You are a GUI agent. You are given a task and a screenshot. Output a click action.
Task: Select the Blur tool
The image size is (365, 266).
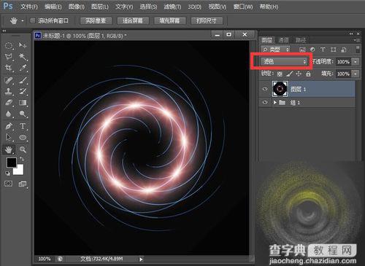[x=9, y=114]
